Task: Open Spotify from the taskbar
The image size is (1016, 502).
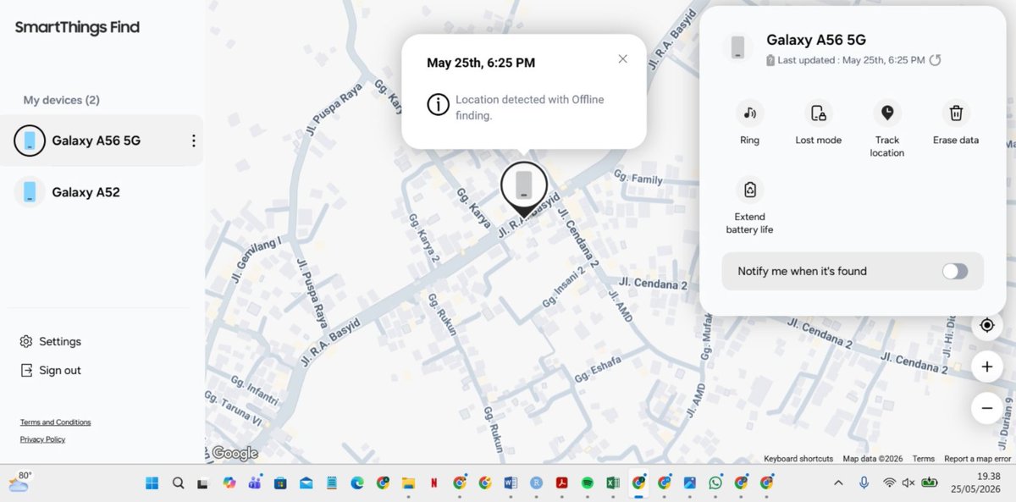Action: tap(587, 483)
